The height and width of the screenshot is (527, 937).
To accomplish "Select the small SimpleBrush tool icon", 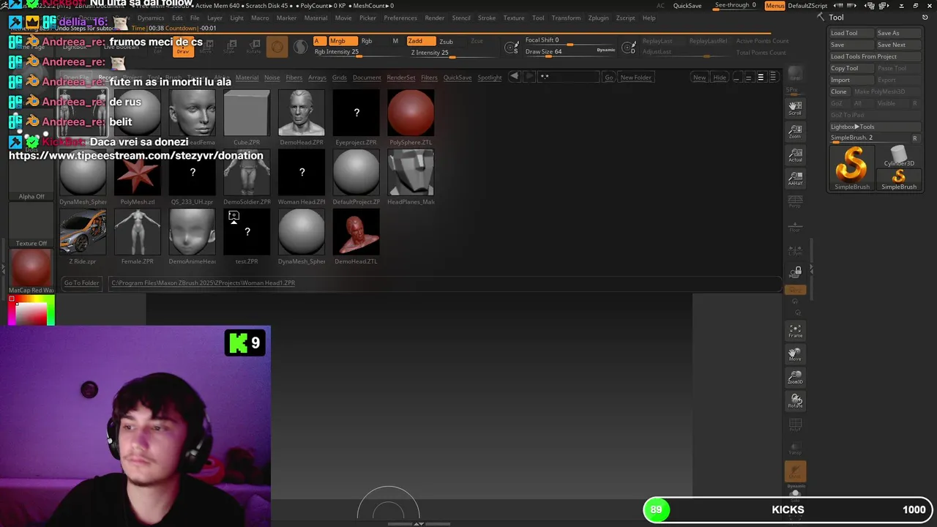I will coord(899,179).
